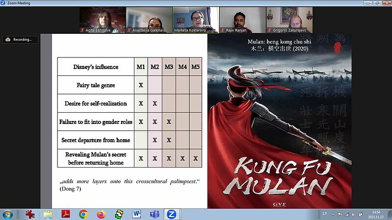Click the Kung Fu Mulan poster image
The height and width of the screenshot is (220, 392).
click(x=280, y=121)
